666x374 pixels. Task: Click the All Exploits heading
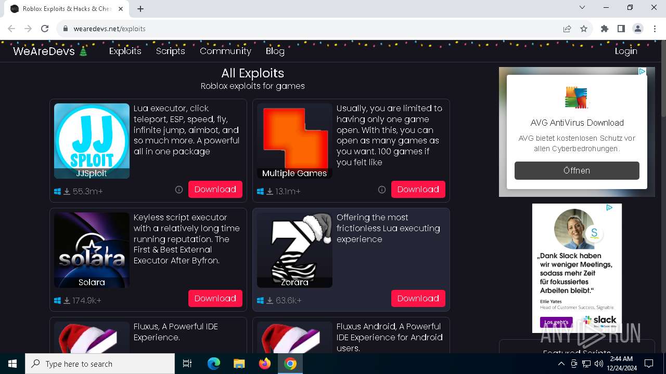253,73
